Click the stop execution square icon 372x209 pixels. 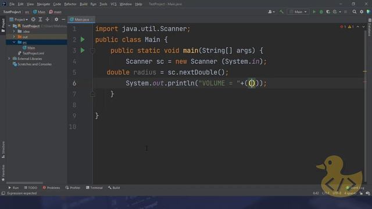click(x=345, y=12)
